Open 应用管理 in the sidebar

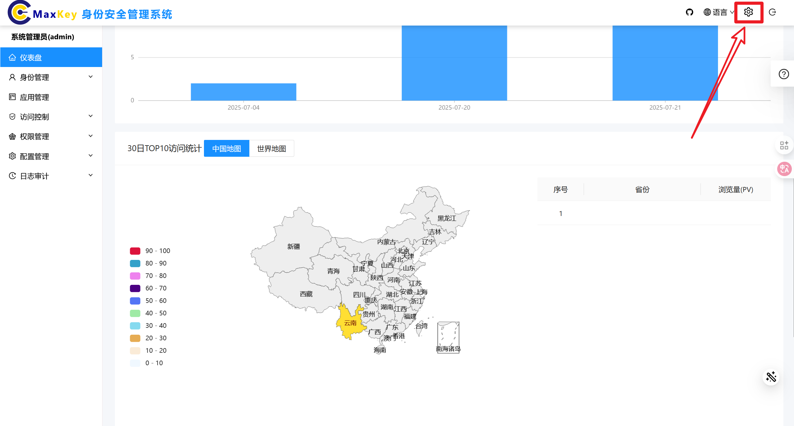34,97
